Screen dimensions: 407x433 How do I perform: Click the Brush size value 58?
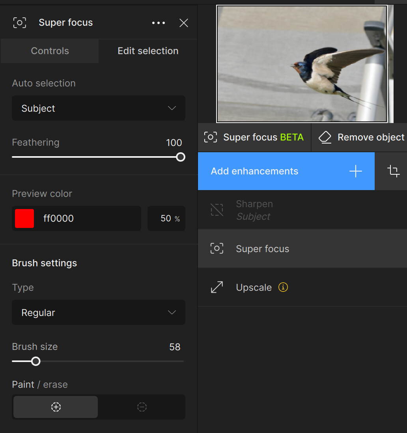tap(175, 347)
